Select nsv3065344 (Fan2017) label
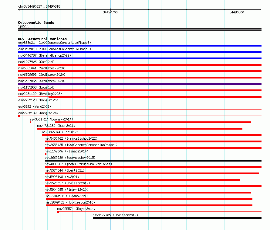The width and height of the screenshot is (270, 230). [60, 132]
